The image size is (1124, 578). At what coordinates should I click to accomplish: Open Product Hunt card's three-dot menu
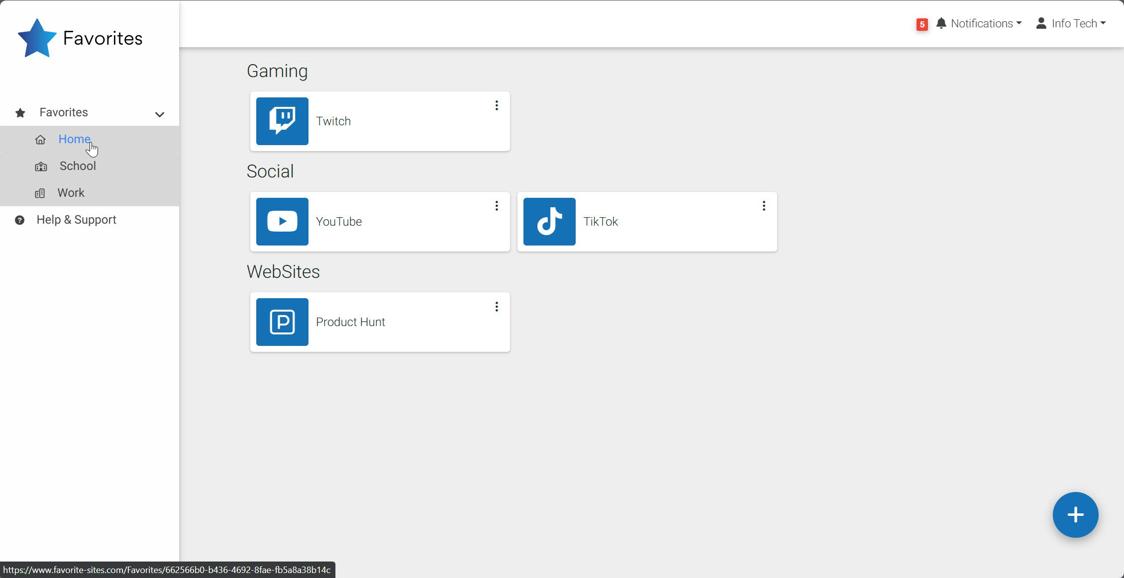click(497, 307)
